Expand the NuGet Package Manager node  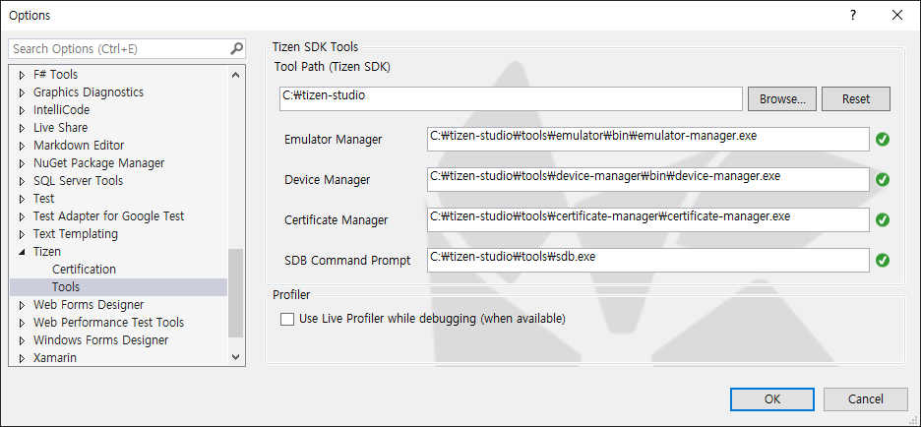point(22,163)
